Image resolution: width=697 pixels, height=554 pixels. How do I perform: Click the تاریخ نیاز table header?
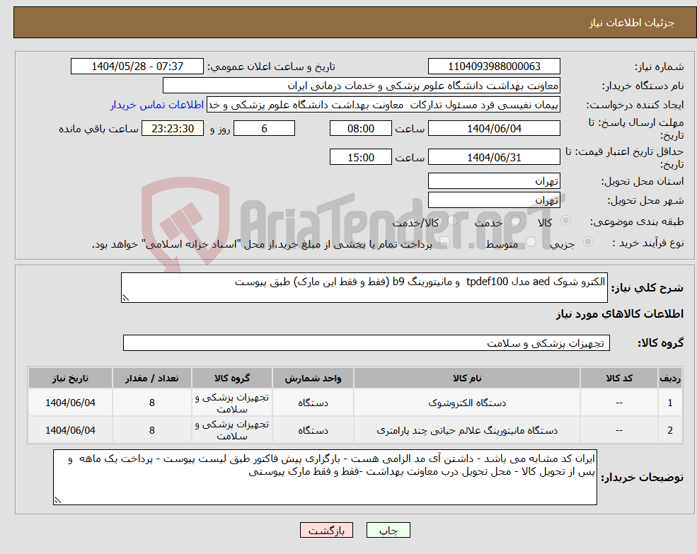point(69,378)
